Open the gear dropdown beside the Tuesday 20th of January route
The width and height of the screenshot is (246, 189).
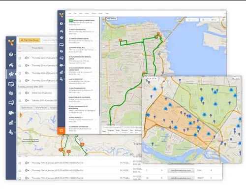27,100
